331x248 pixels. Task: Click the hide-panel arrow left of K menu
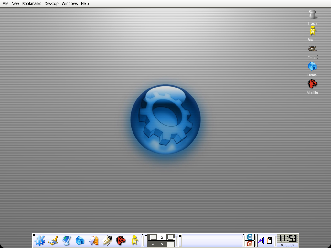tap(34, 235)
